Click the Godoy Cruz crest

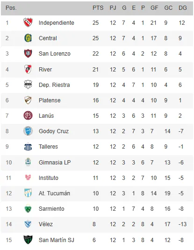coord(28,131)
